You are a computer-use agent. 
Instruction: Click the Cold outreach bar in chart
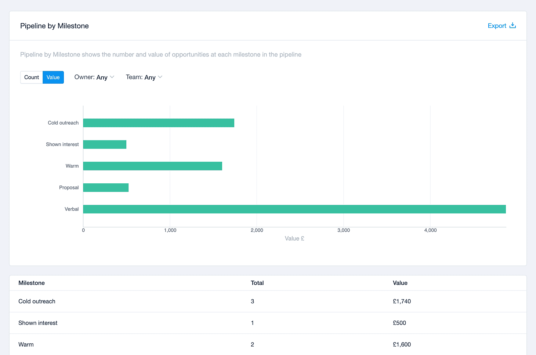tap(159, 123)
